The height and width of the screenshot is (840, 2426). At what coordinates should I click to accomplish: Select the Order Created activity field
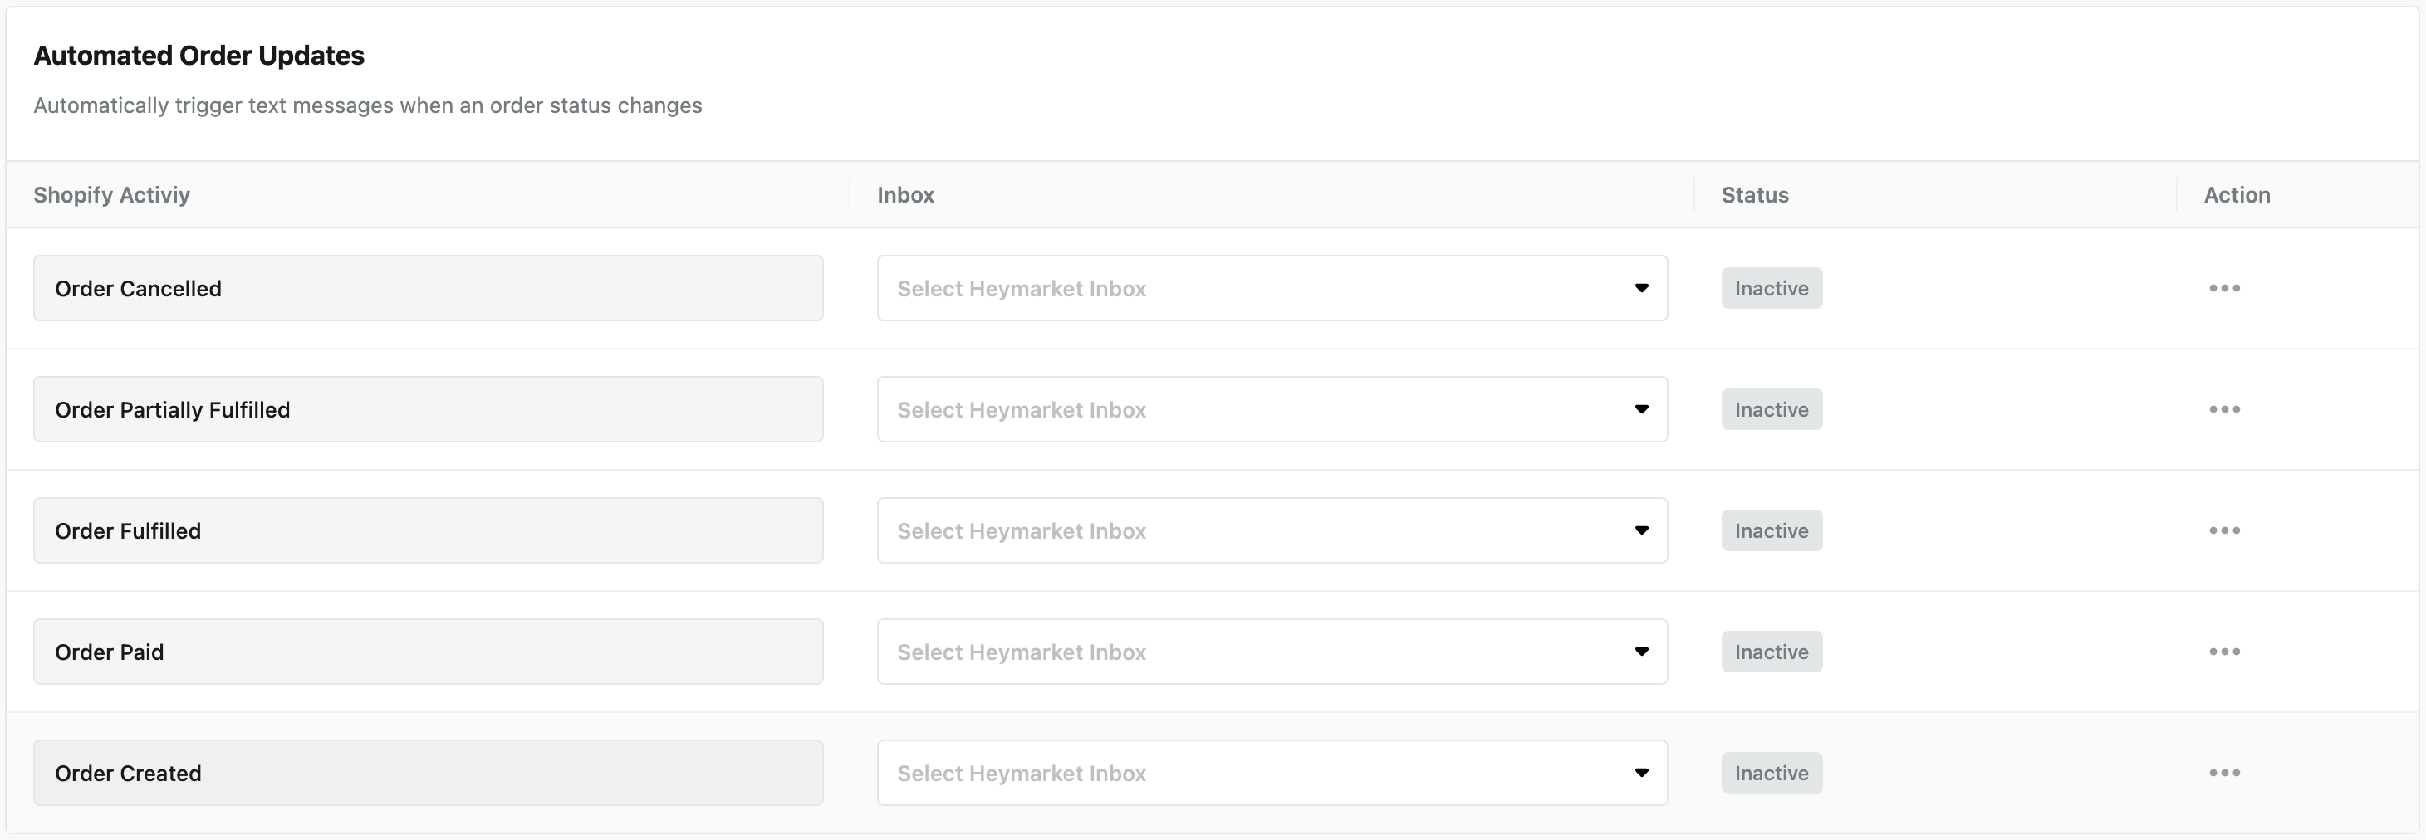428,773
